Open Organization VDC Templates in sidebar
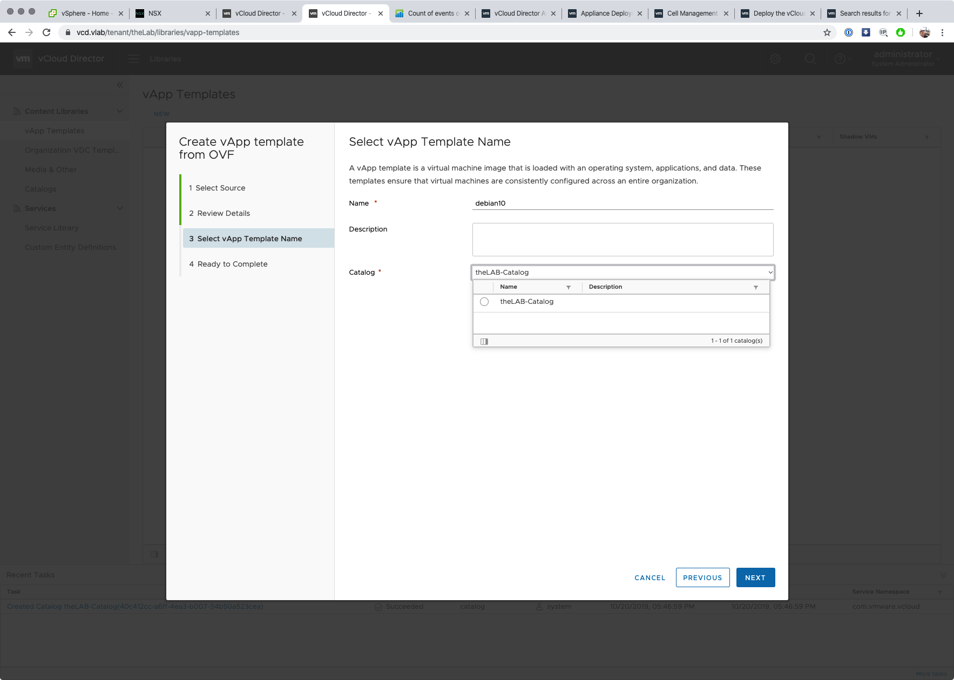Image resolution: width=954 pixels, height=680 pixels. point(72,150)
